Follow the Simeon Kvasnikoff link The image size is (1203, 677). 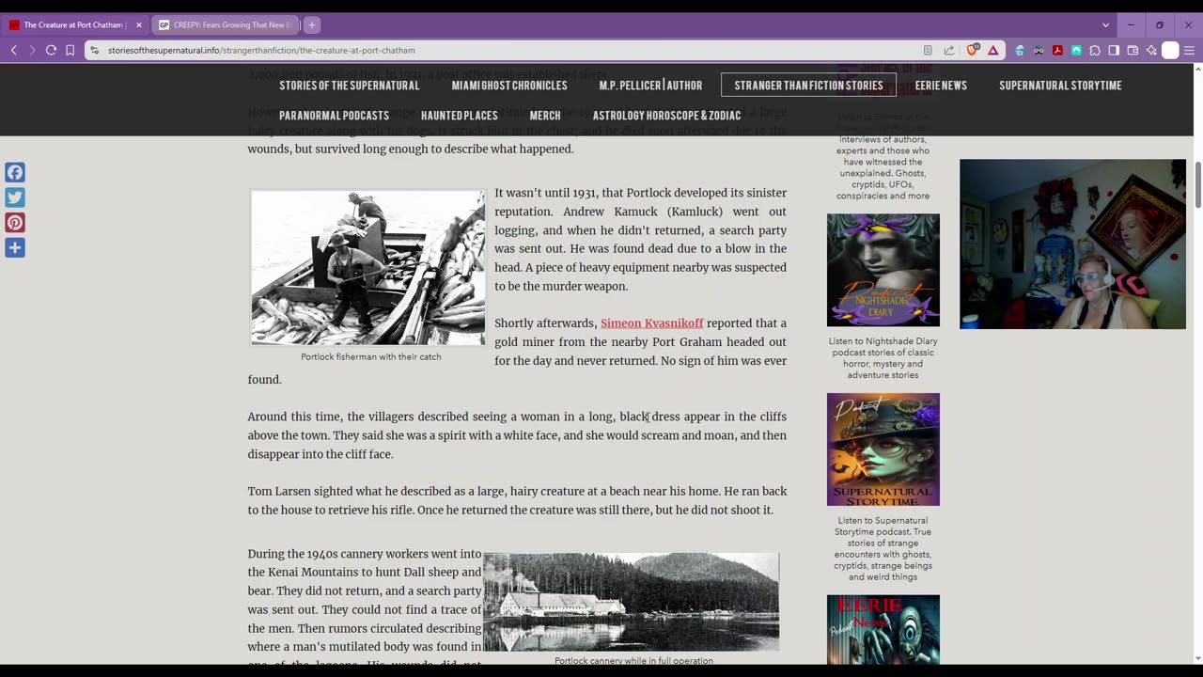pos(651,323)
